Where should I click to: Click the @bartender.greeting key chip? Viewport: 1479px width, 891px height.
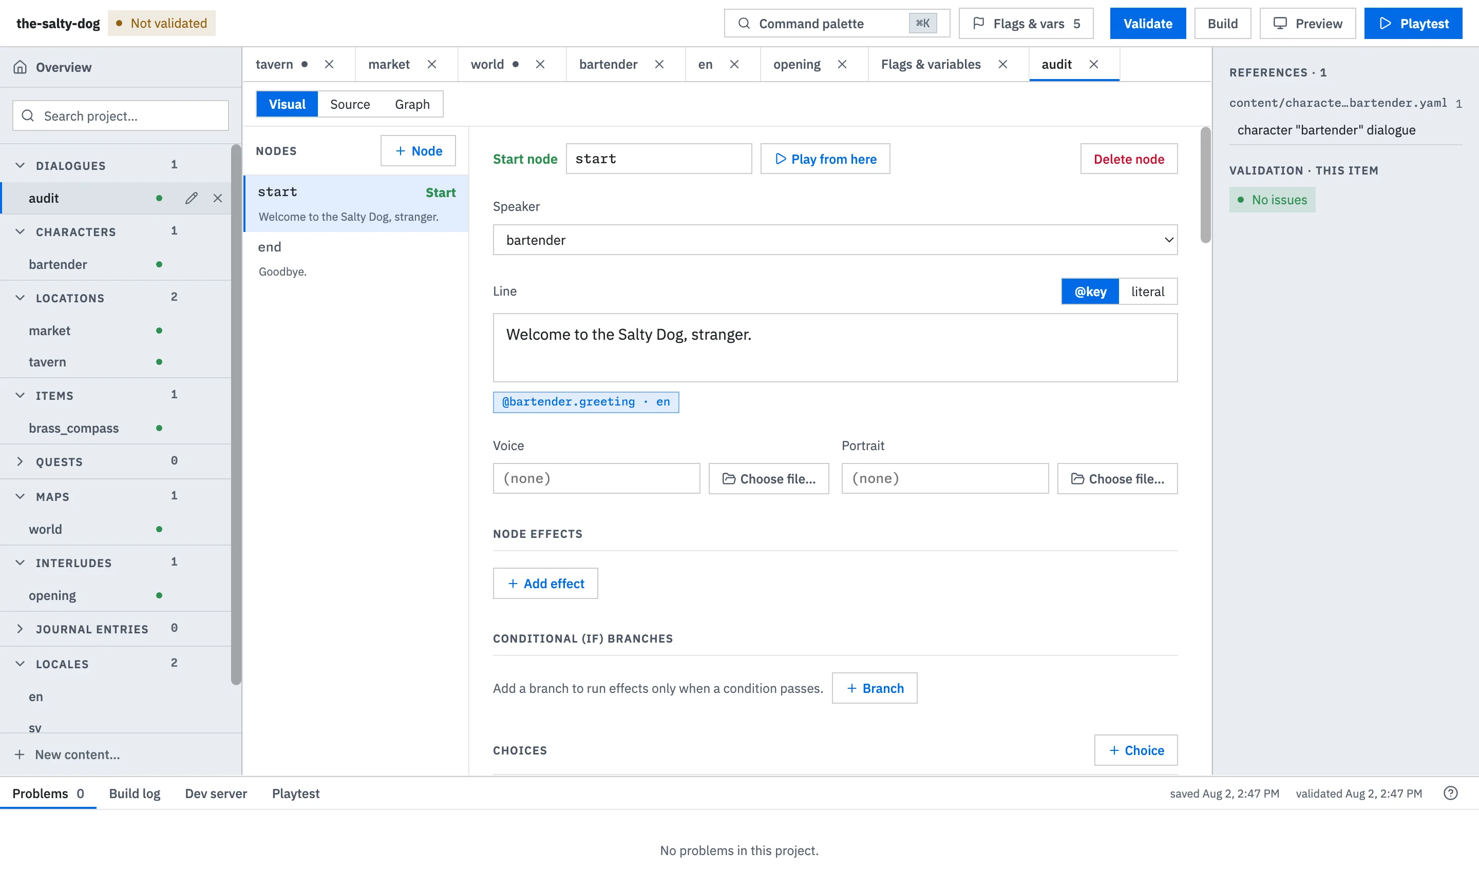click(x=586, y=402)
